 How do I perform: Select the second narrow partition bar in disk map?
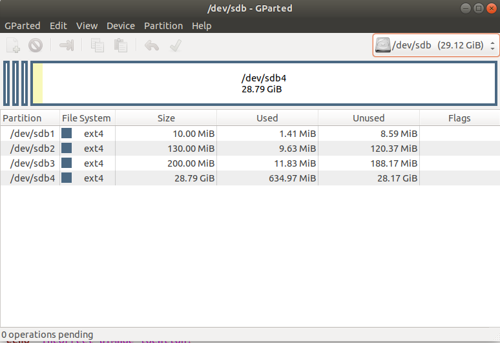point(16,83)
